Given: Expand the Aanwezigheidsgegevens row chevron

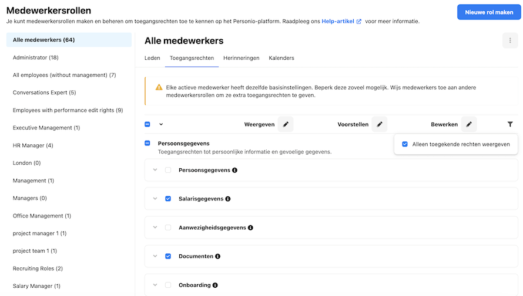Looking at the screenshot, I should (x=155, y=227).
